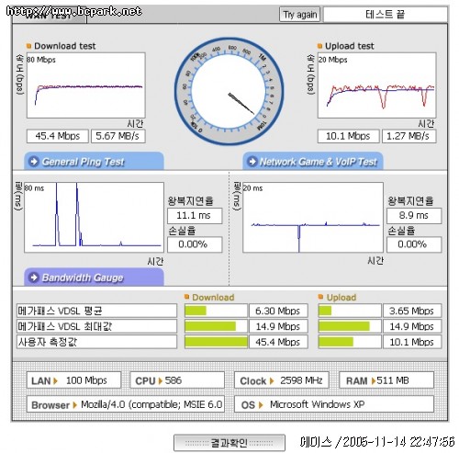The width and height of the screenshot is (459, 453).
Task: Click the 6.30 Mbps download value
Action: pos(278,311)
